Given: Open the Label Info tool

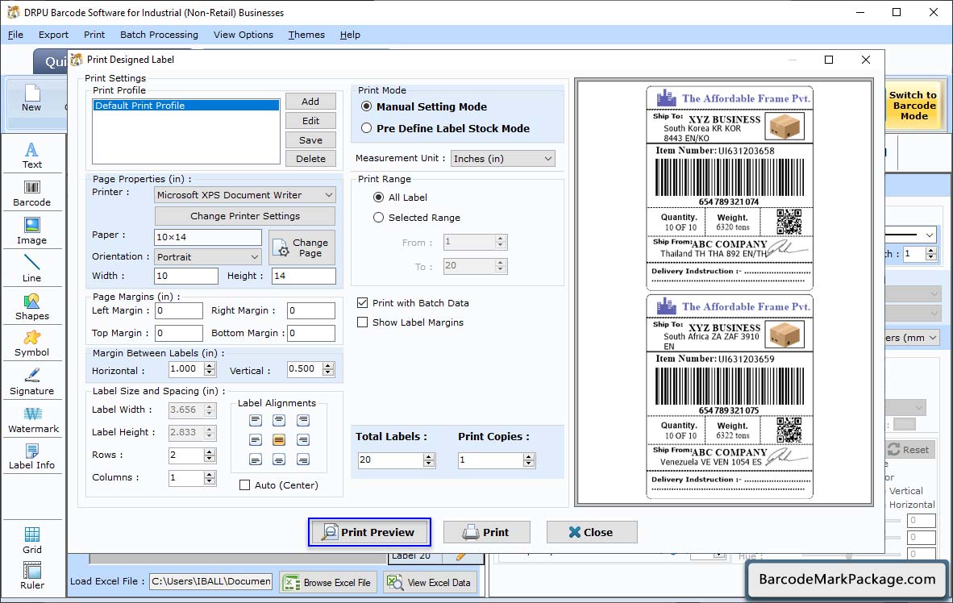Looking at the screenshot, I should point(32,456).
